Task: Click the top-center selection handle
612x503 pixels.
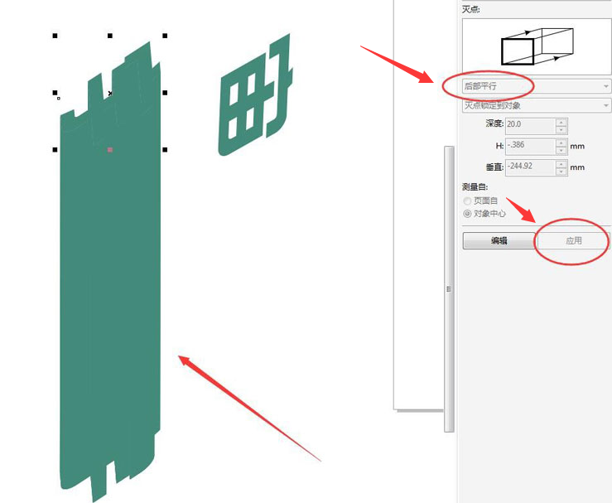Action: [110, 36]
